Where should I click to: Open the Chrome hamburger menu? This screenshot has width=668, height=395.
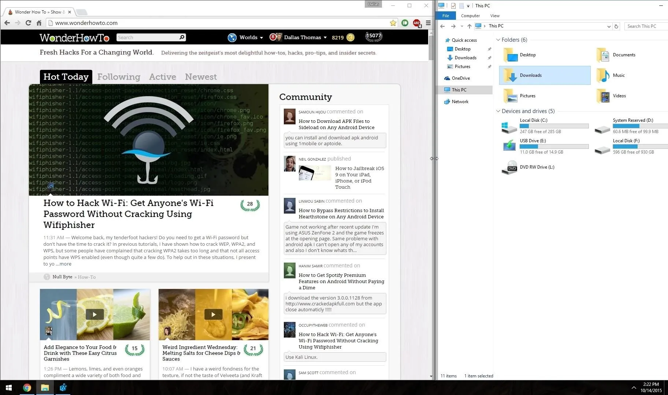[428, 23]
